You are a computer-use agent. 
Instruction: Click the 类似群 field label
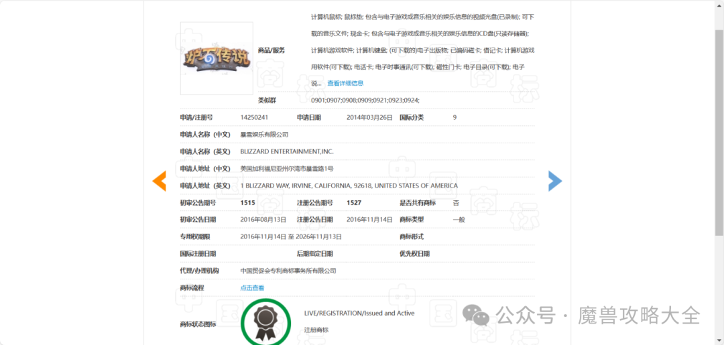(x=267, y=100)
